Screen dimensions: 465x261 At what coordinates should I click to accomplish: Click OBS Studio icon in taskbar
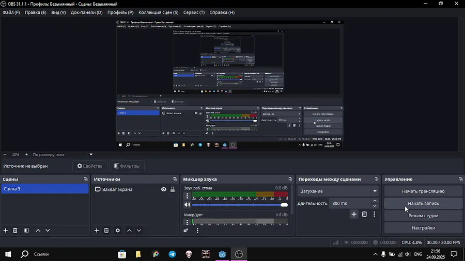239,254
